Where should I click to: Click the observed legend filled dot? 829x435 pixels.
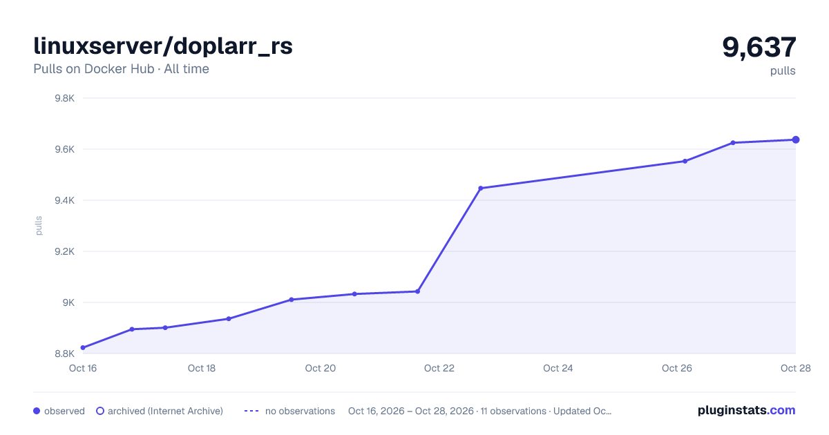(37, 411)
